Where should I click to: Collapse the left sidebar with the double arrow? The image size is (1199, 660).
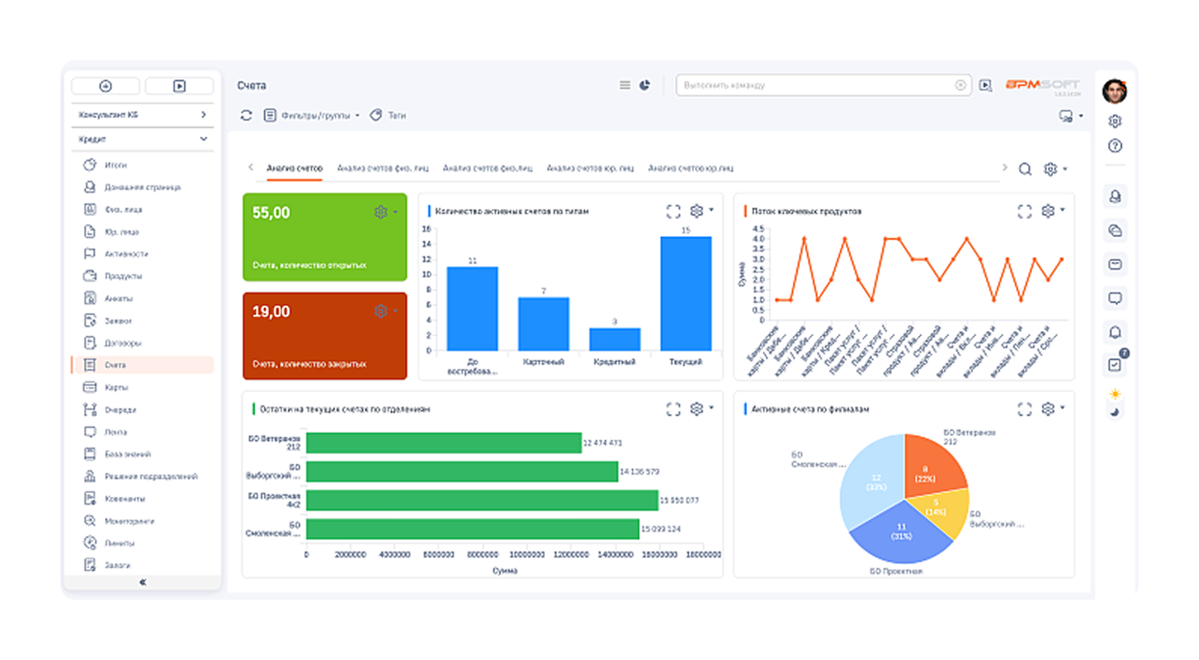[143, 582]
